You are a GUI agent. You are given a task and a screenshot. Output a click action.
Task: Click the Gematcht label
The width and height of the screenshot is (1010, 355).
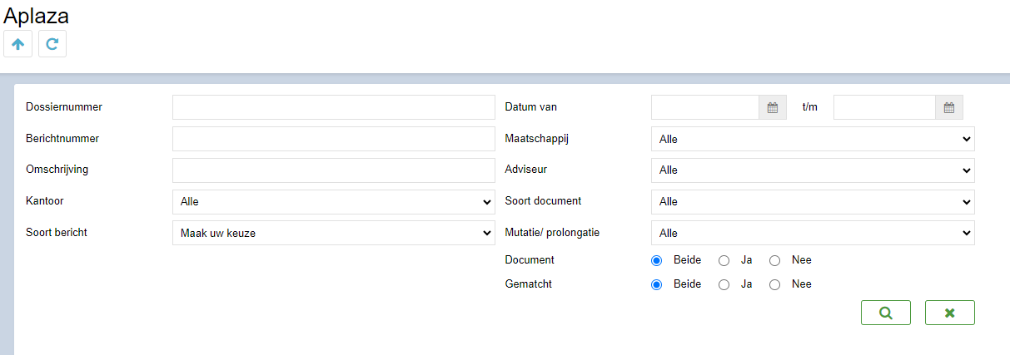529,284
